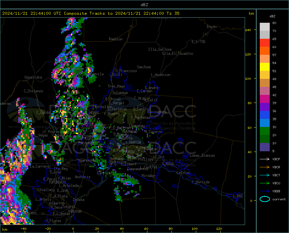Click the 'Chapanay' map label
289x233 pixels.
point(137,126)
